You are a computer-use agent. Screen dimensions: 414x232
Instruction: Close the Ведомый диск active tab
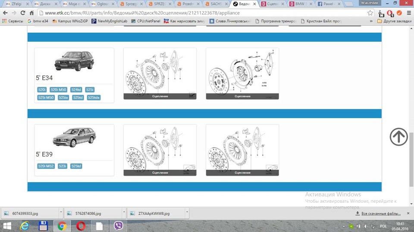[254, 4]
